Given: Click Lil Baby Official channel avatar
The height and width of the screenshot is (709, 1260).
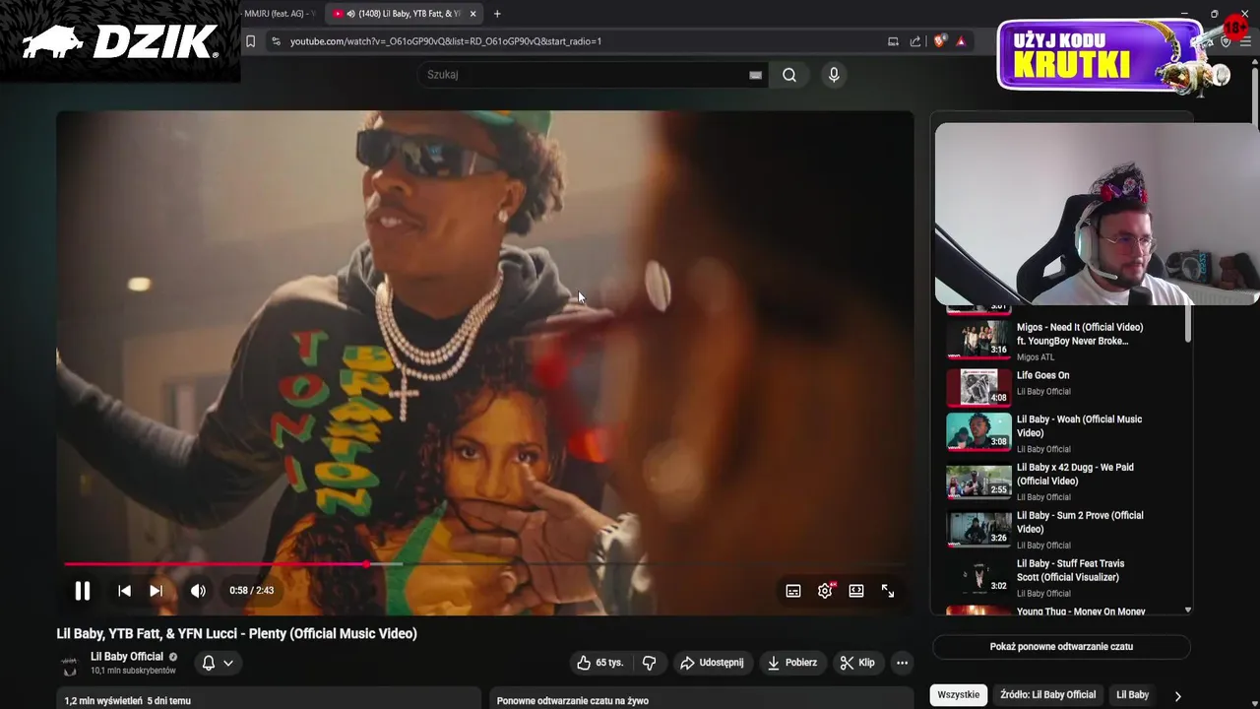Looking at the screenshot, I should click(69, 665).
